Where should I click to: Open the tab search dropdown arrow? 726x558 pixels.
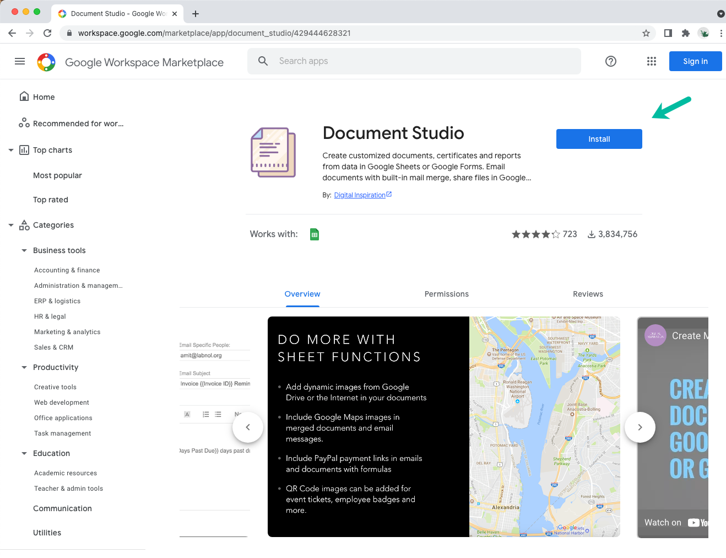click(x=721, y=14)
